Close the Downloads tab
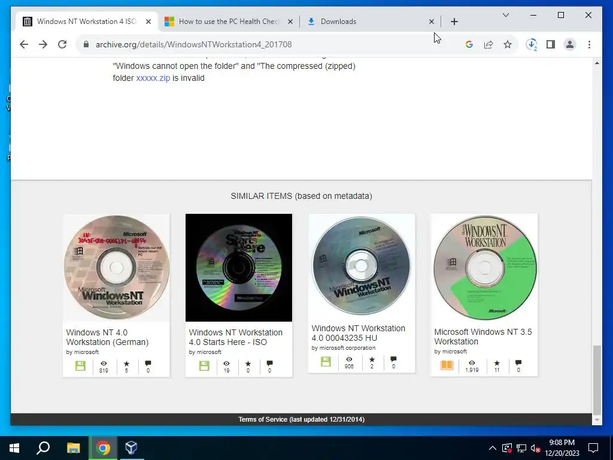 [432, 22]
